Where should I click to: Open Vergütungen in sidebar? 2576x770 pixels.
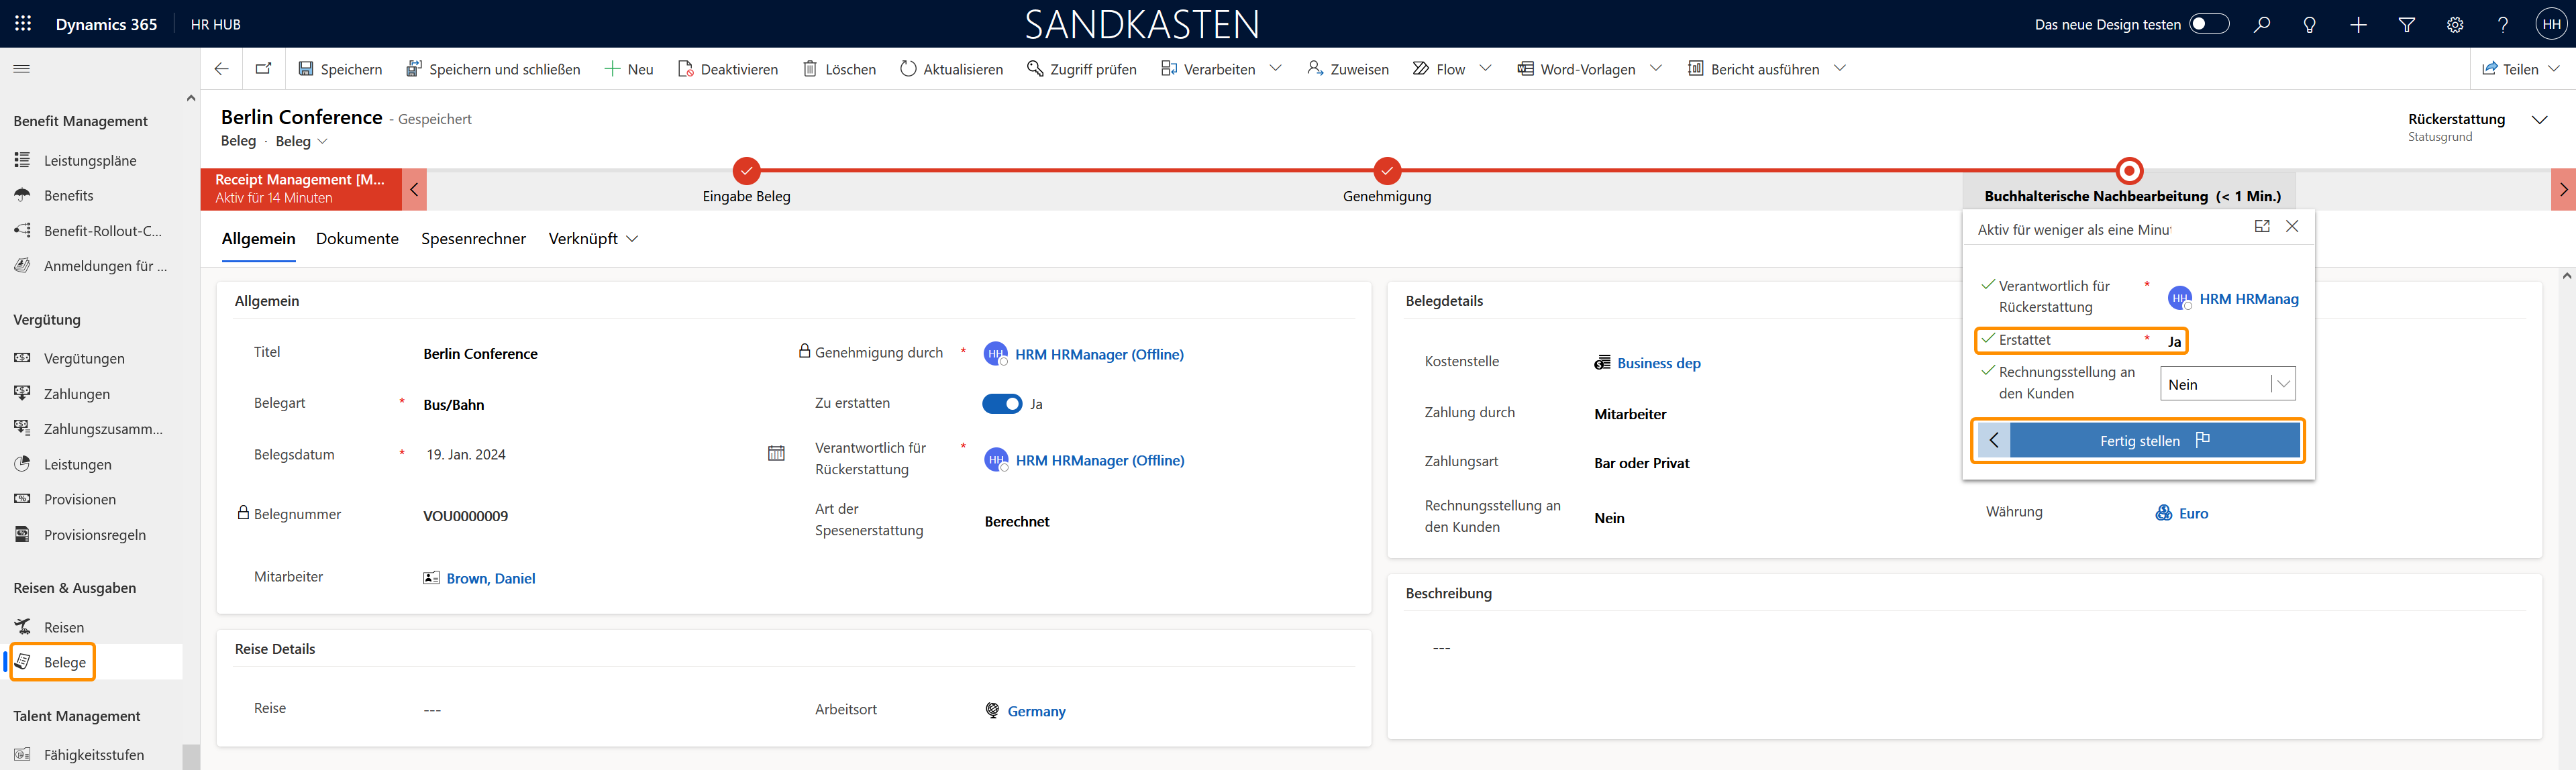coord(84,359)
